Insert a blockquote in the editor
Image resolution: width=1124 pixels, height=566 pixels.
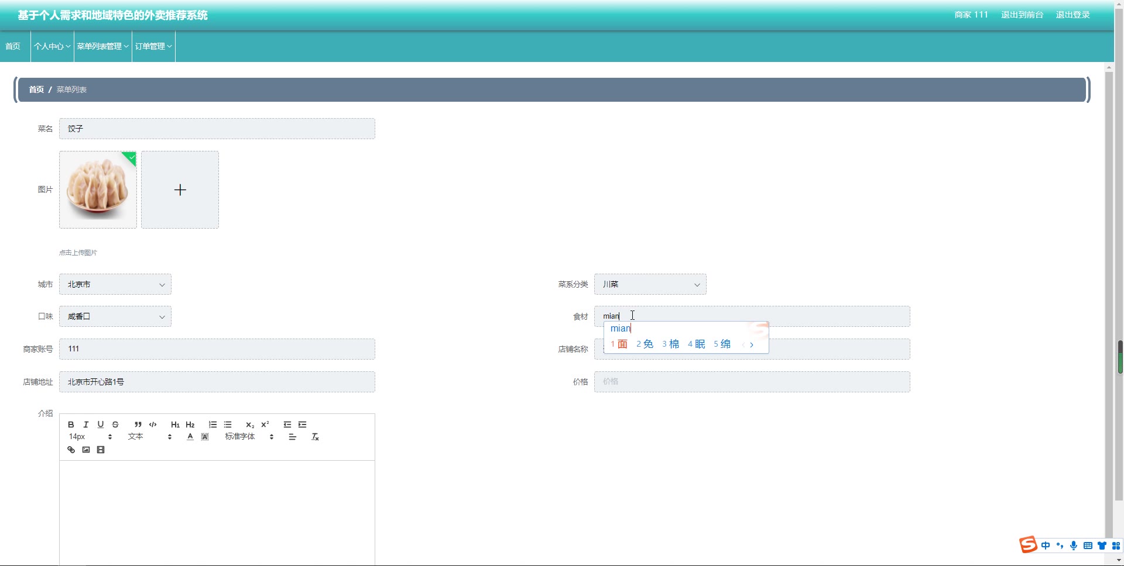[138, 424]
